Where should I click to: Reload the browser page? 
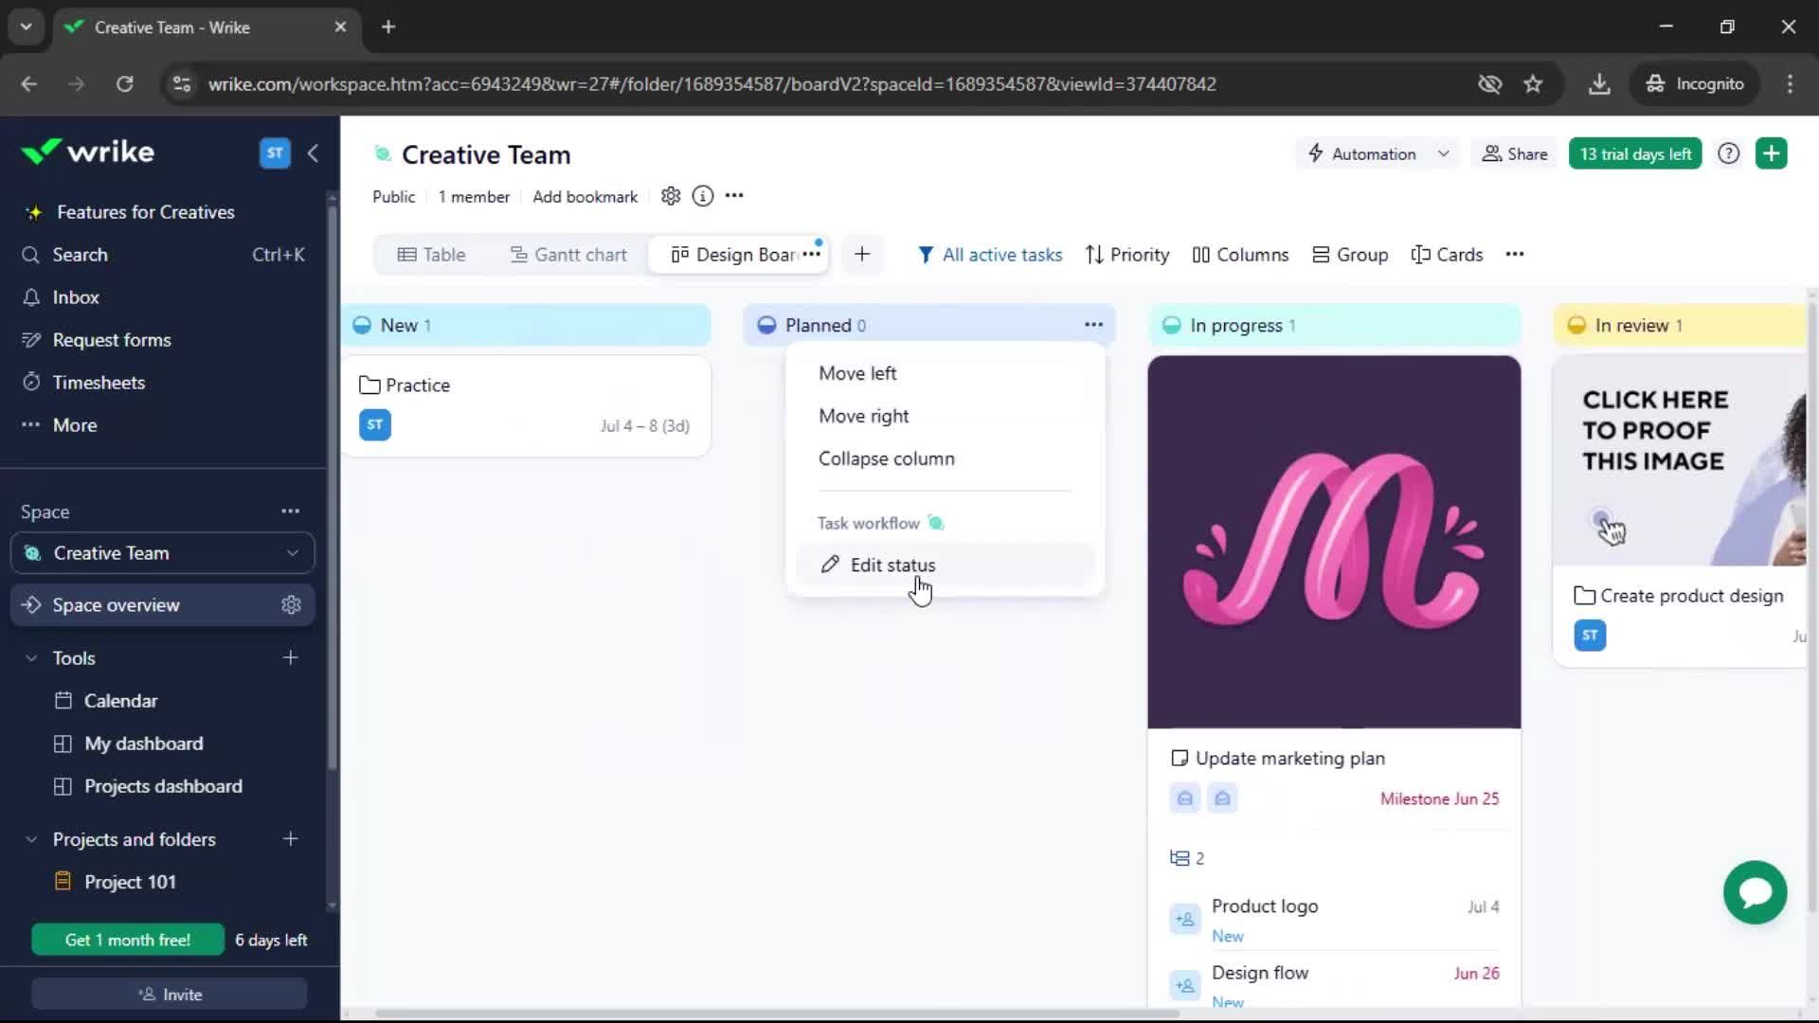124,84
